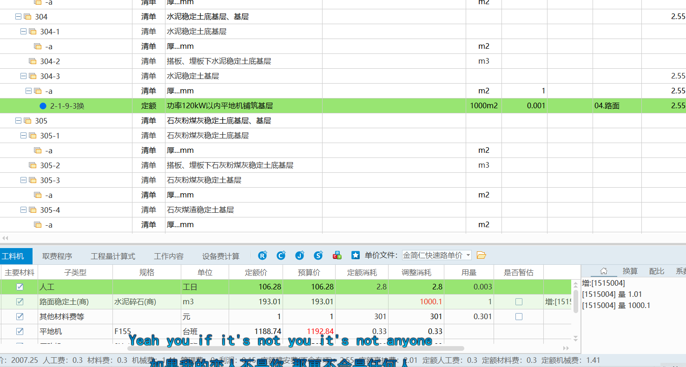Viewport: 686px width, 367px height.
Task: Click the 定额消耗 column header
Action: point(362,272)
